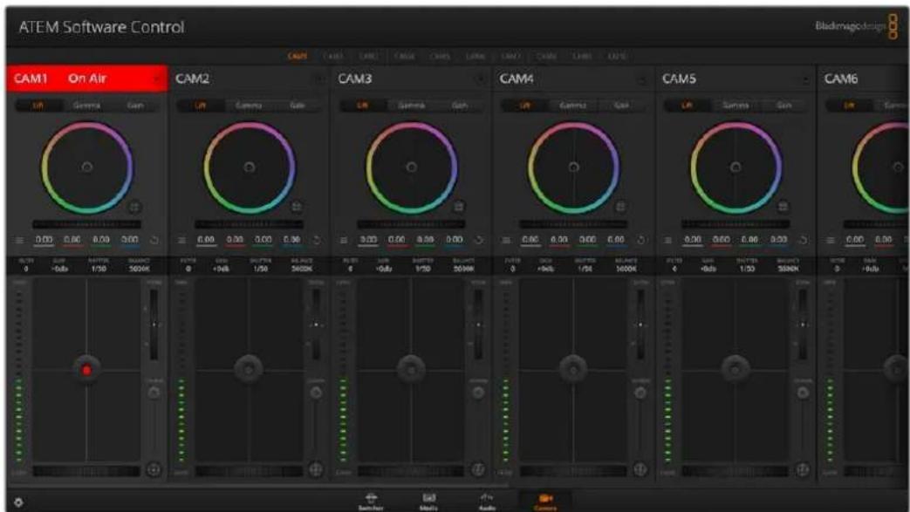Open settings gear in bottom-left corner
This screenshot has height=512, width=910.
18,502
